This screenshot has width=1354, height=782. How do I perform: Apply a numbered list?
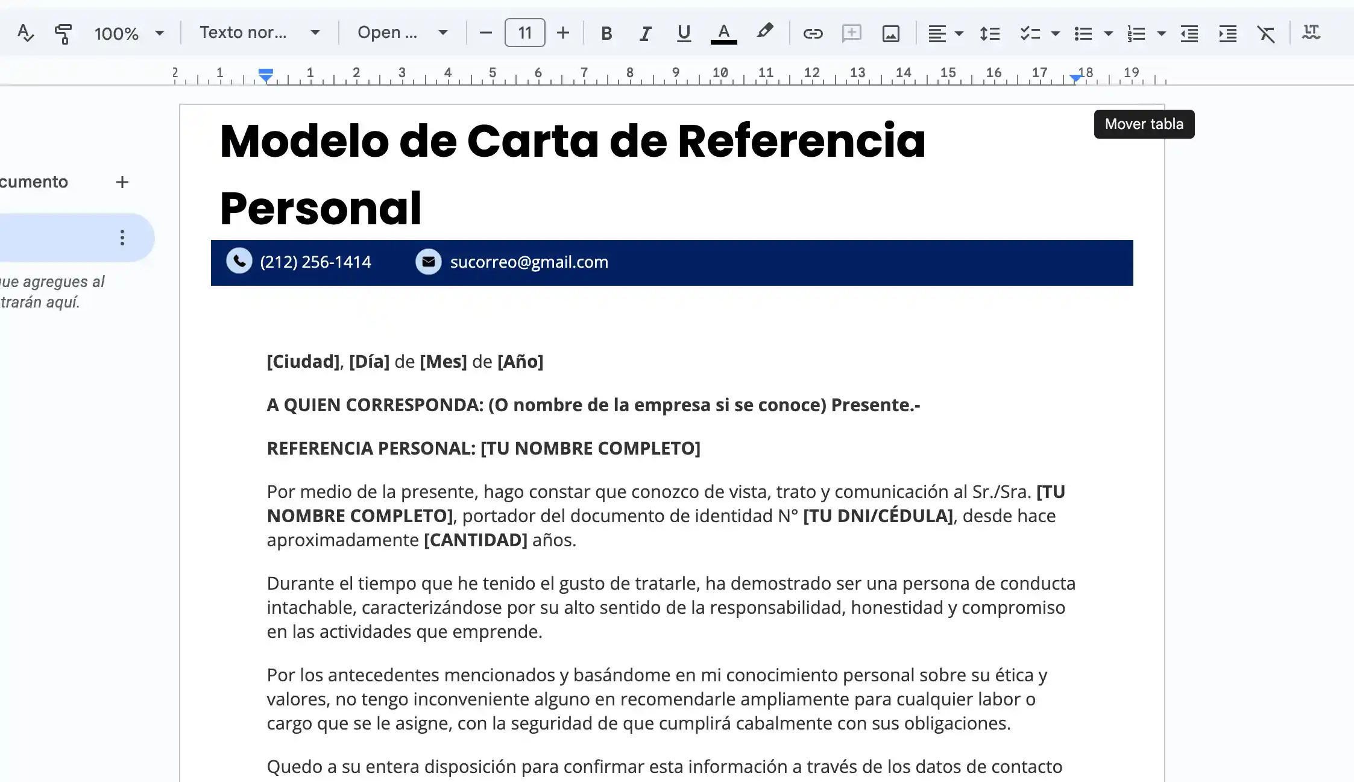click(1136, 33)
